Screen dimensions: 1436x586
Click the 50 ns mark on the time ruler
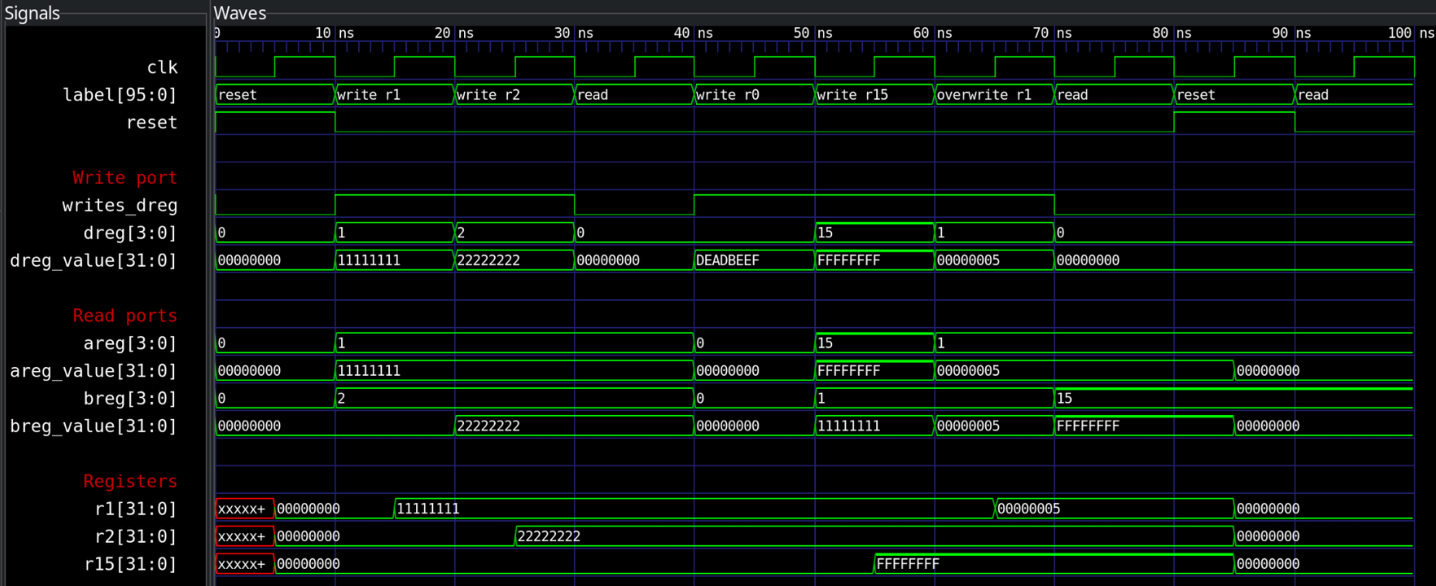pyautogui.click(x=814, y=33)
